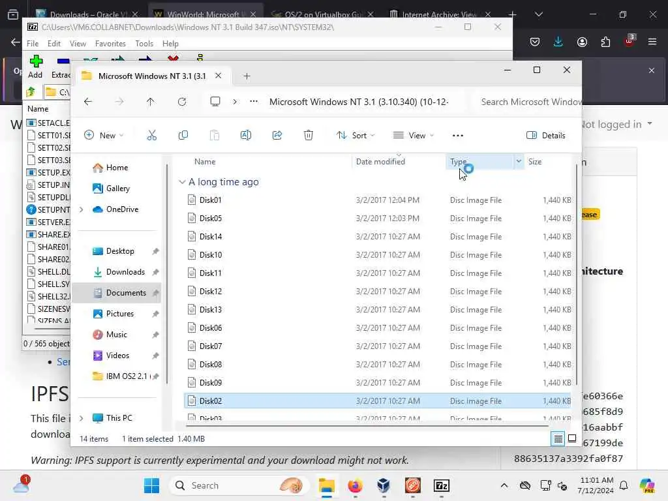Click the Paste icon in Explorer toolbar

214,136
